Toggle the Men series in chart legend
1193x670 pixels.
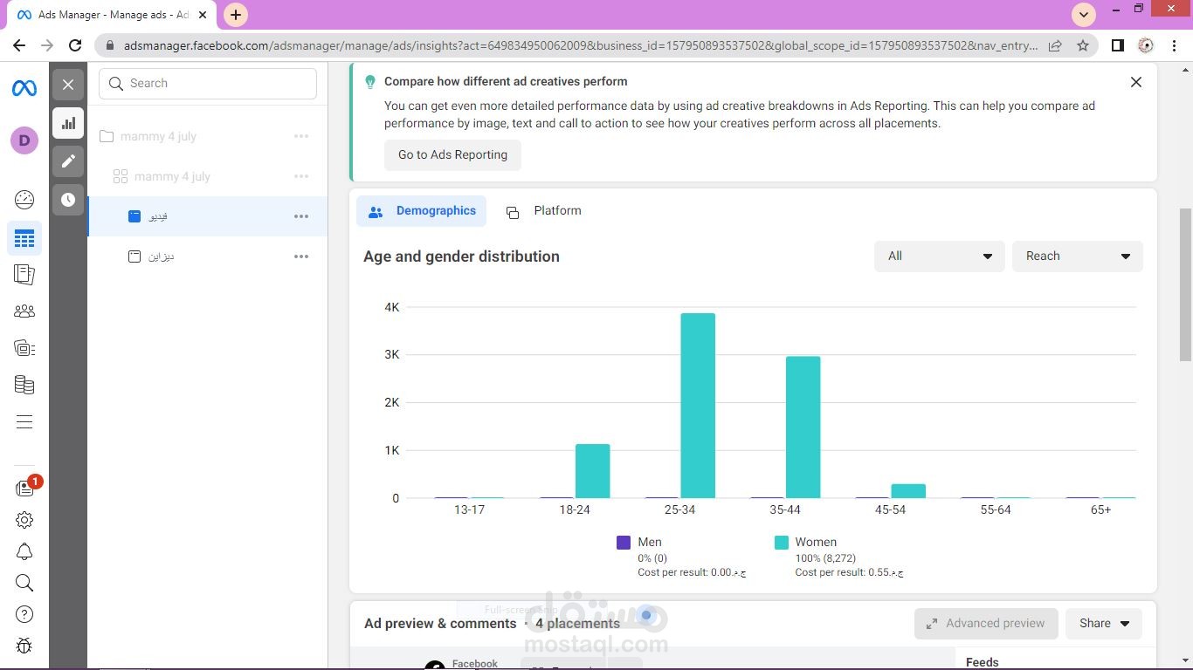point(639,543)
